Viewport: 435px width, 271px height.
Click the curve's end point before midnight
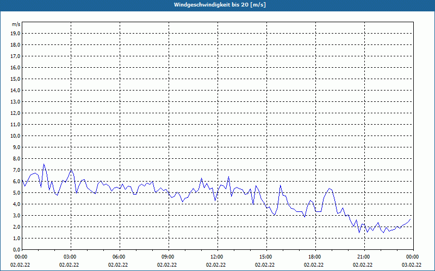point(410,220)
